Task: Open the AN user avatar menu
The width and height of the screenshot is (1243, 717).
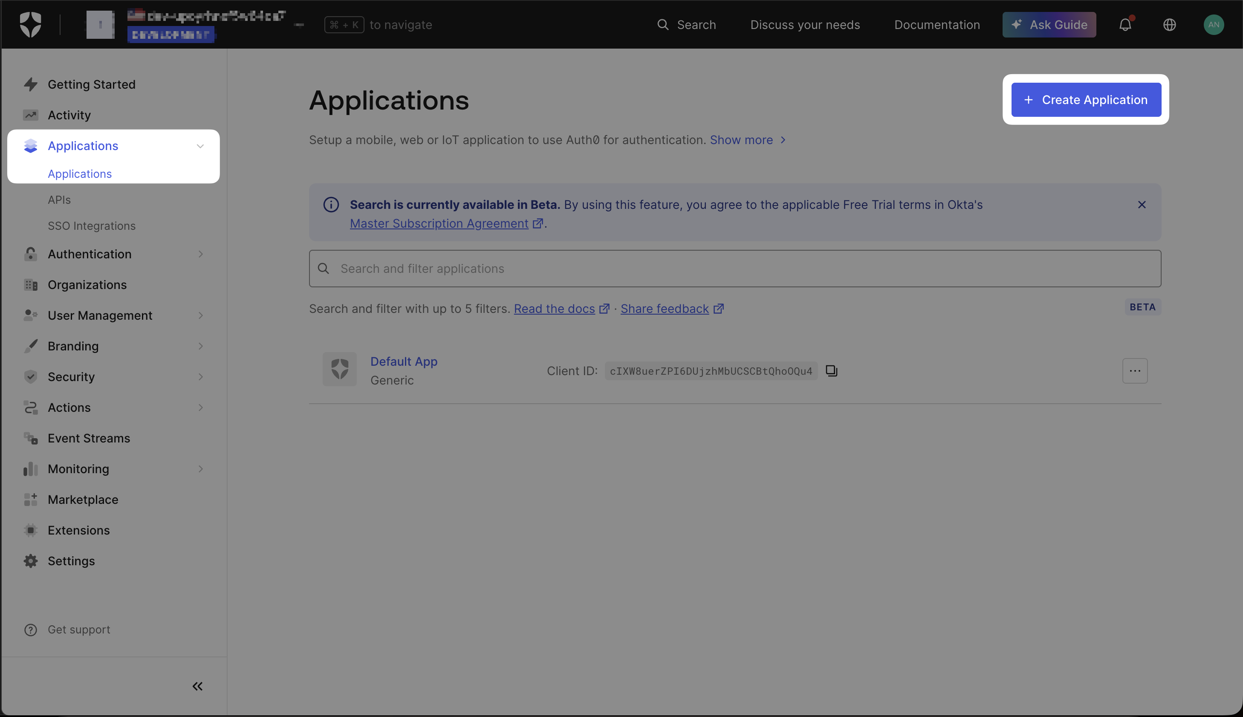Action: [x=1214, y=25]
